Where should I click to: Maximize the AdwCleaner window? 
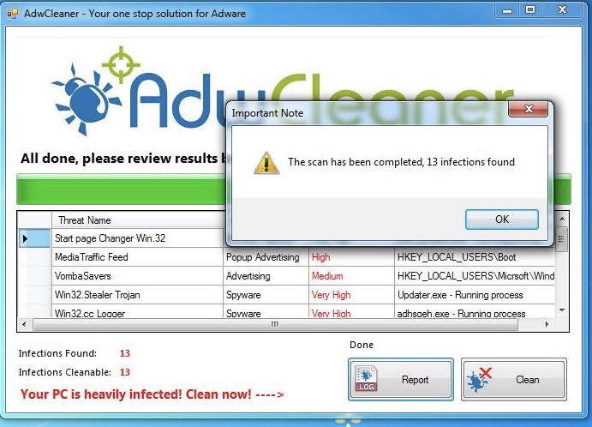click(530, 10)
